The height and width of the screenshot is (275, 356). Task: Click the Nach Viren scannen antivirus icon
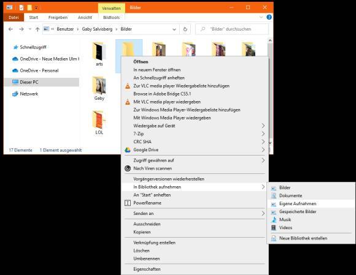tap(128, 168)
